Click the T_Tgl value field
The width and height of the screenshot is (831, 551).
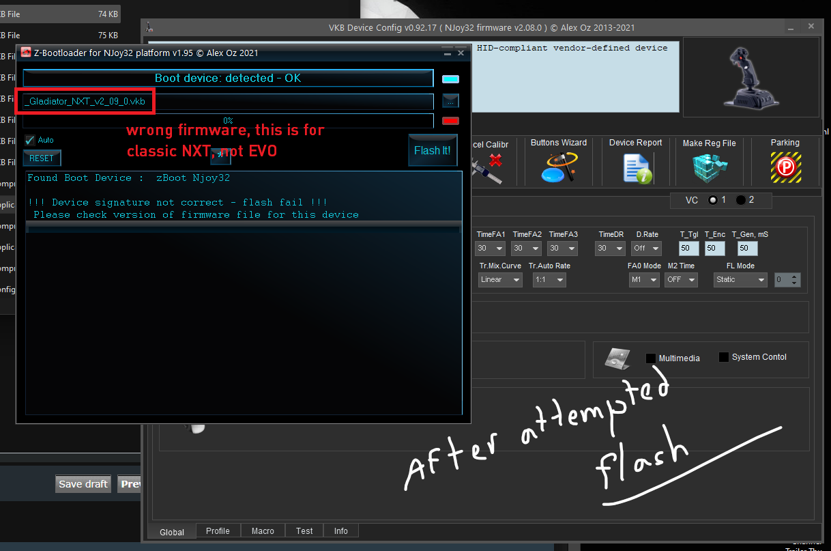tap(689, 249)
